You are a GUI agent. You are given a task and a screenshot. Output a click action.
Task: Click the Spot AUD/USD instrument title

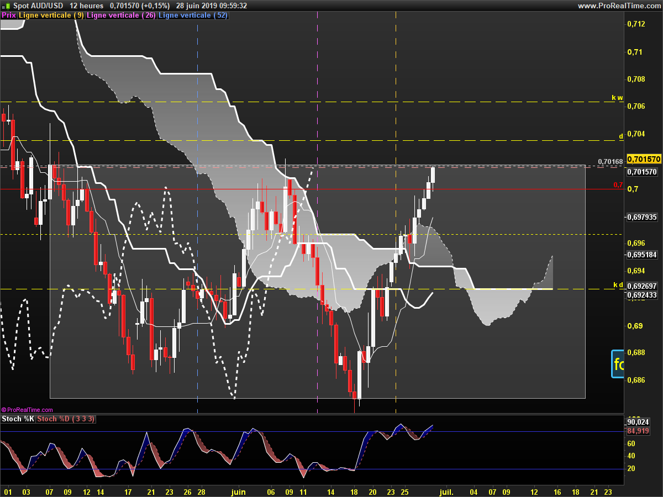38,6
